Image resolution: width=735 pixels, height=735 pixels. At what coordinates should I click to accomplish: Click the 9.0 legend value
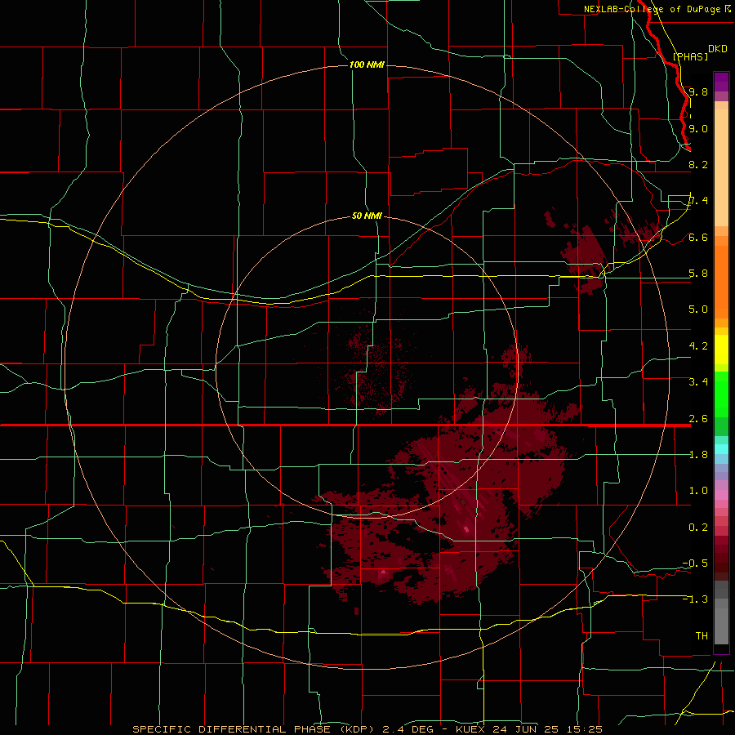698,128
